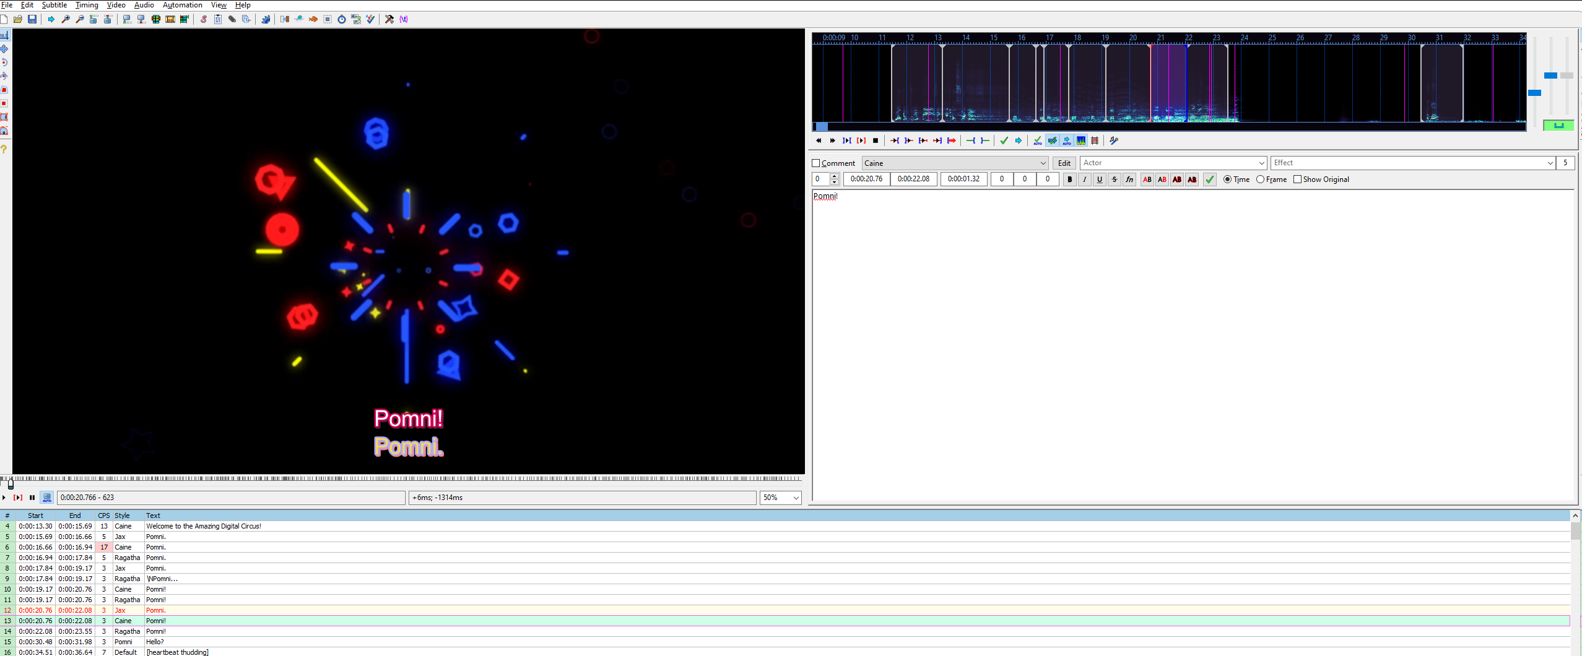Image resolution: width=1582 pixels, height=656 pixels.
Task: Open the Spell Checker icon
Action: coord(370,19)
